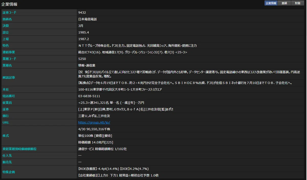Select the 証券コード value 9432
This screenshot has height=180, width=307.
click(x=82, y=13)
